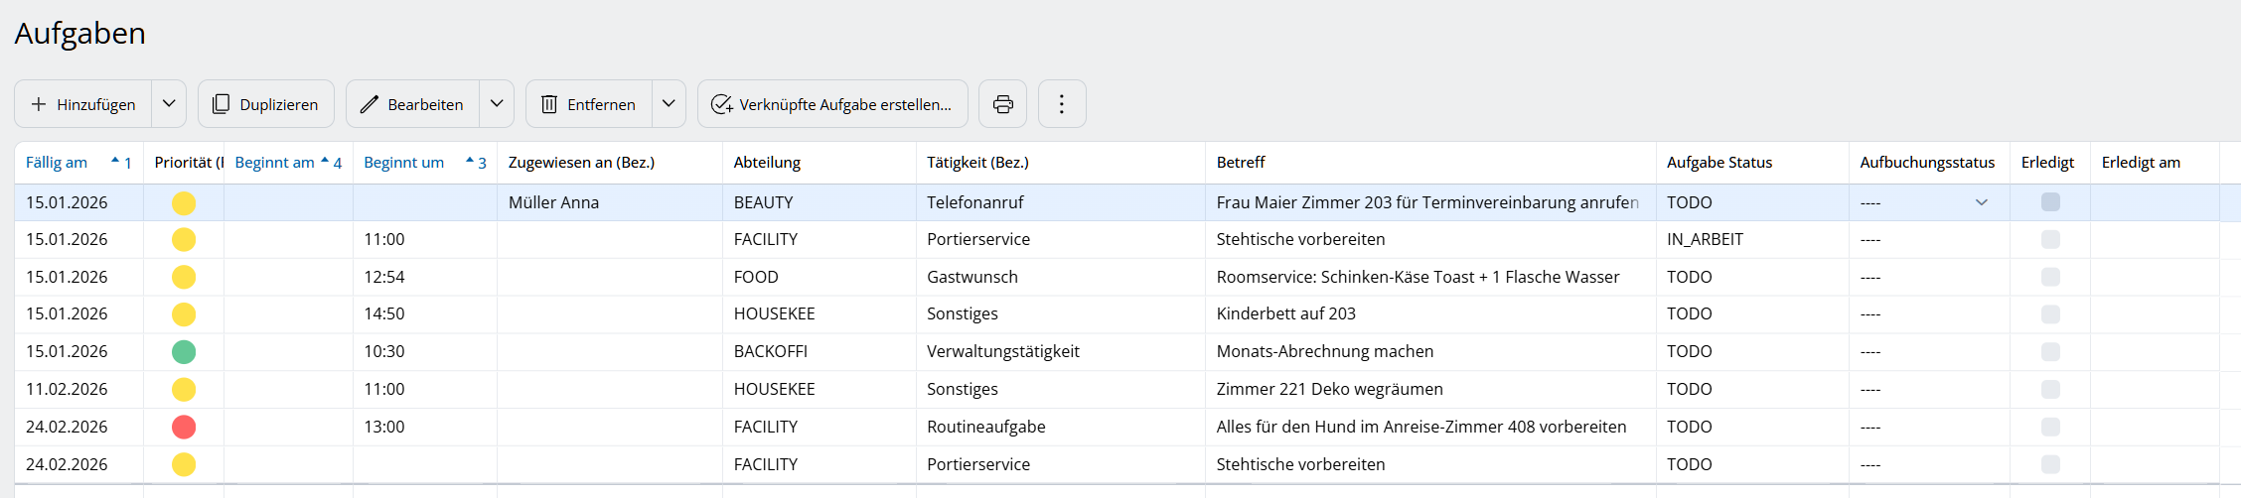The height and width of the screenshot is (498, 2241).
Task: Expand the Hinzufügen dropdown arrow
Action: click(169, 104)
